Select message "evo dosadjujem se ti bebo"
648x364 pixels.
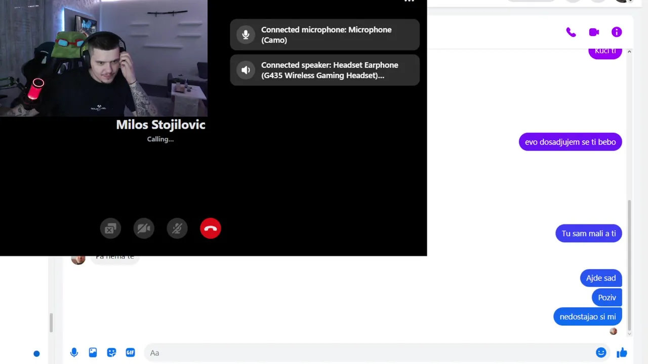click(571, 142)
